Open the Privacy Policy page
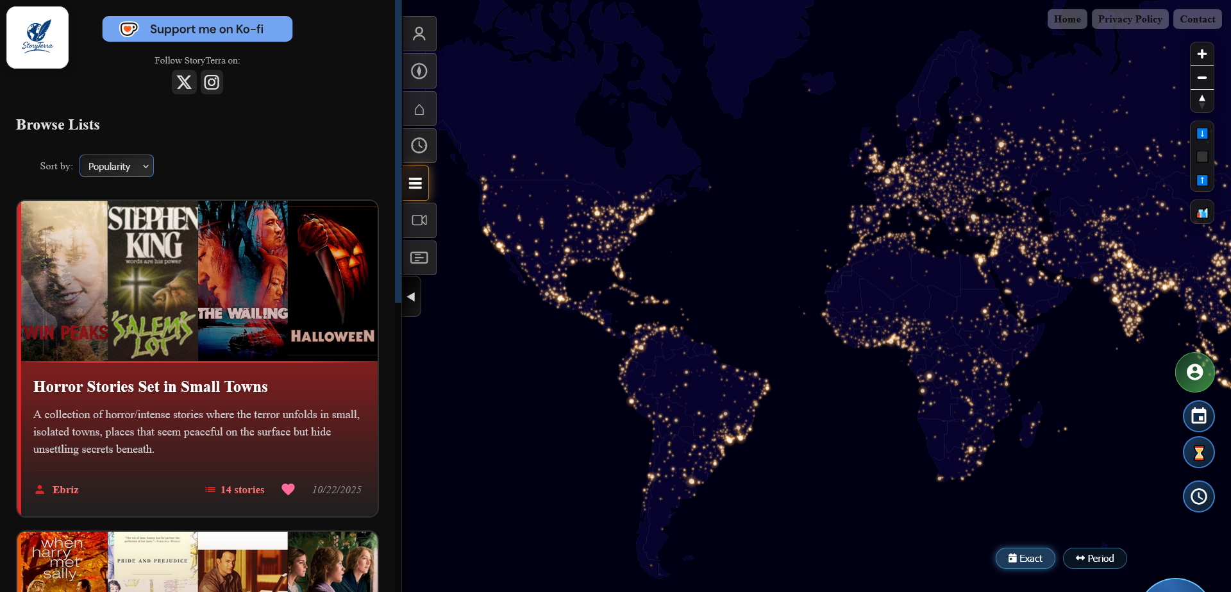The image size is (1231, 592). click(x=1130, y=19)
